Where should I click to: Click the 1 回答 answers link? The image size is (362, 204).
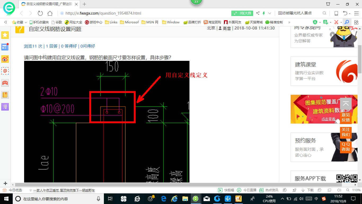click(52, 46)
